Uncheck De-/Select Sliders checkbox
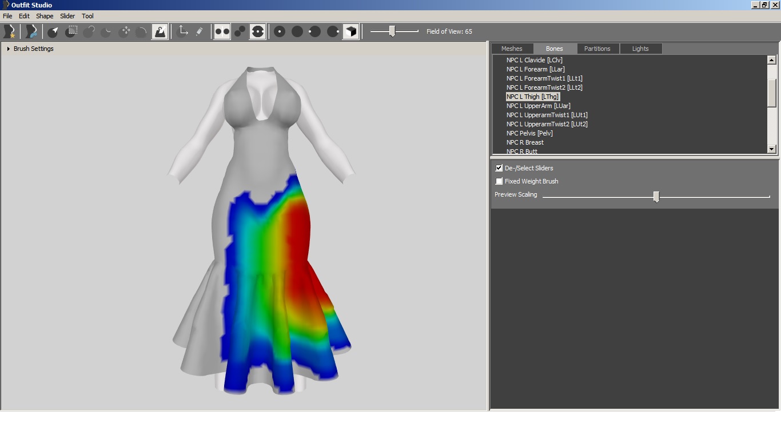 499,168
